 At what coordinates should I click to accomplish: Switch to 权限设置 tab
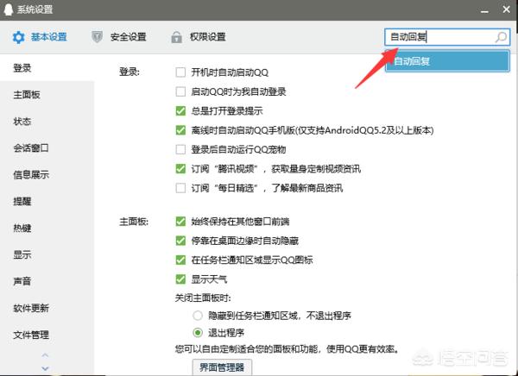(207, 37)
